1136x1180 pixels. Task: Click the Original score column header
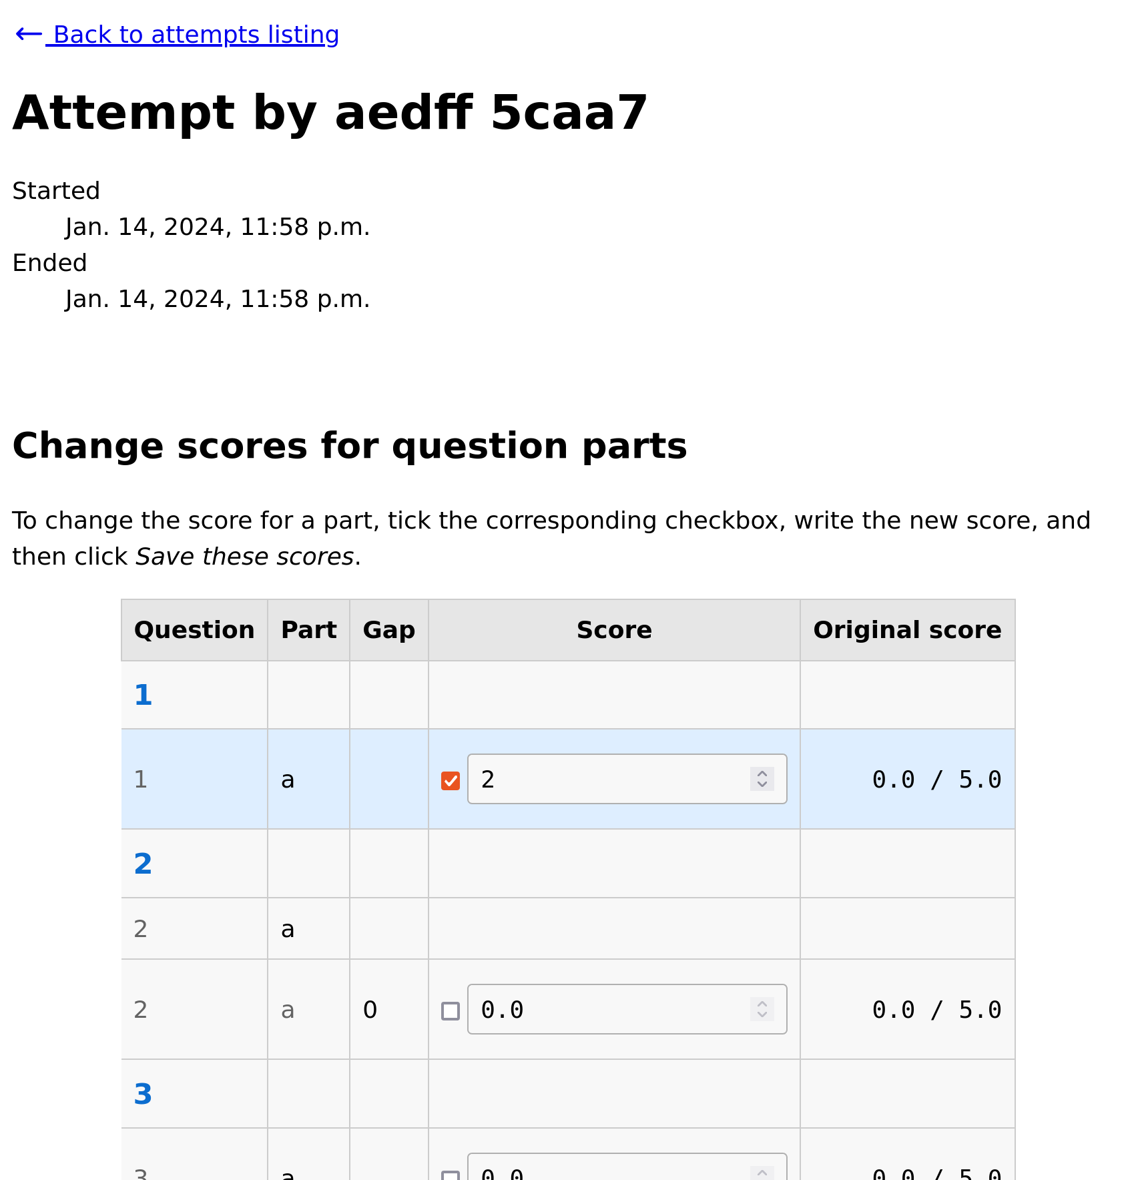[x=906, y=629]
